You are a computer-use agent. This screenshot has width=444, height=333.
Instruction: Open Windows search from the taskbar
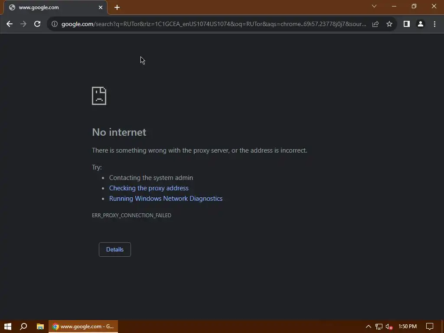coord(23,326)
